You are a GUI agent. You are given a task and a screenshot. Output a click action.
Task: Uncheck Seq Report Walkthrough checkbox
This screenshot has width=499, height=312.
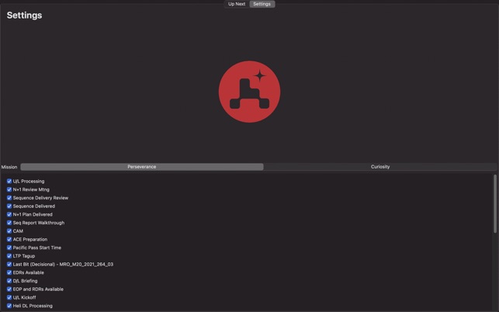pos(9,223)
